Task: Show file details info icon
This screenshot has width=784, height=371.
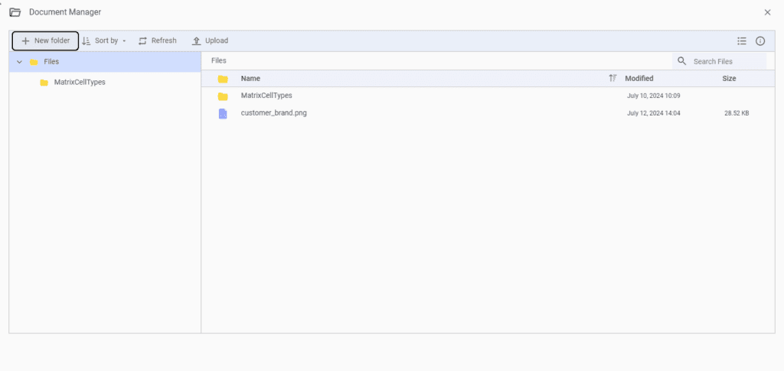Action: pyautogui.click(x=760, y=41)
